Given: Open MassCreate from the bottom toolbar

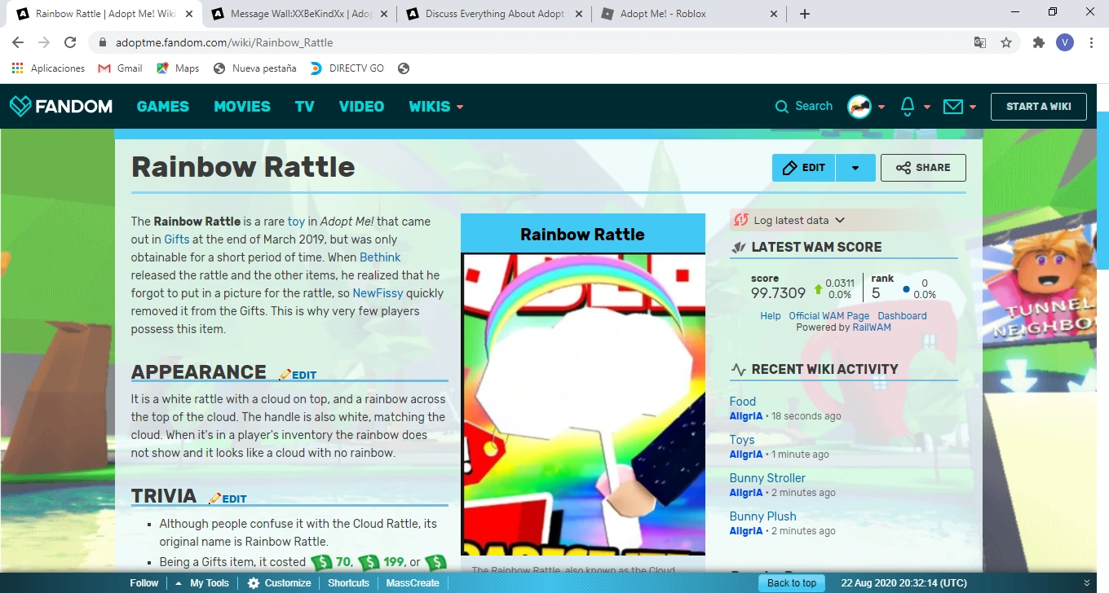Looking at the screenshot, I should point(413,582).
